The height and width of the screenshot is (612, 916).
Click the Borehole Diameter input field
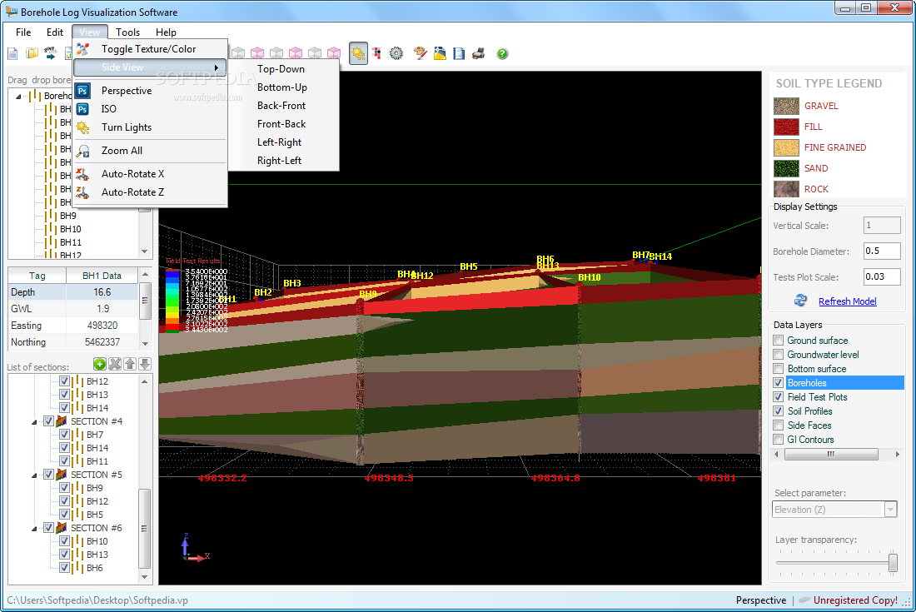pyautogui.click(x=882, y=251)
